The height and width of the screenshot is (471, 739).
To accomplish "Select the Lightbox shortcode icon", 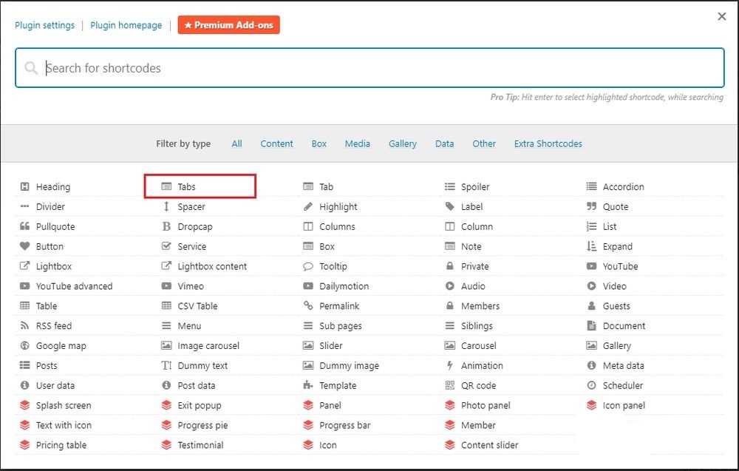I will (24, 266).
